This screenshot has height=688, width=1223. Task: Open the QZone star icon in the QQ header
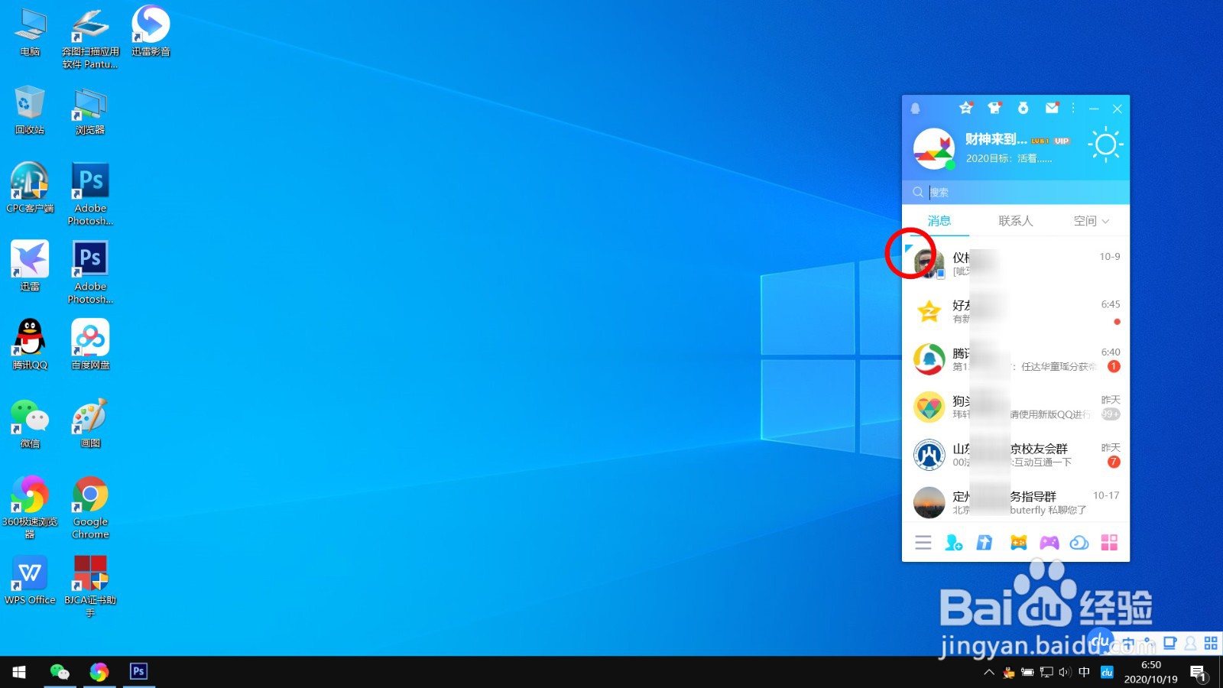(966, 108)
